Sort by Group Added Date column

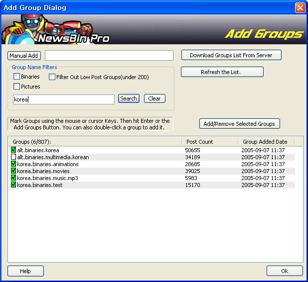tap(265, 142)
